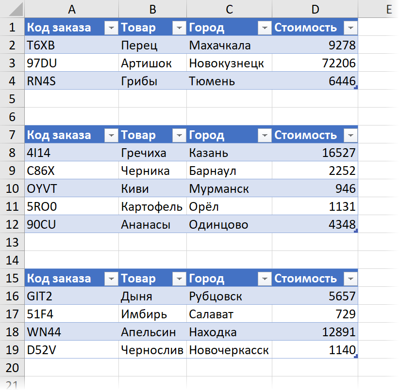
Task: Expand Товар filter dropdown in row 15
Action: coord(179,279)
